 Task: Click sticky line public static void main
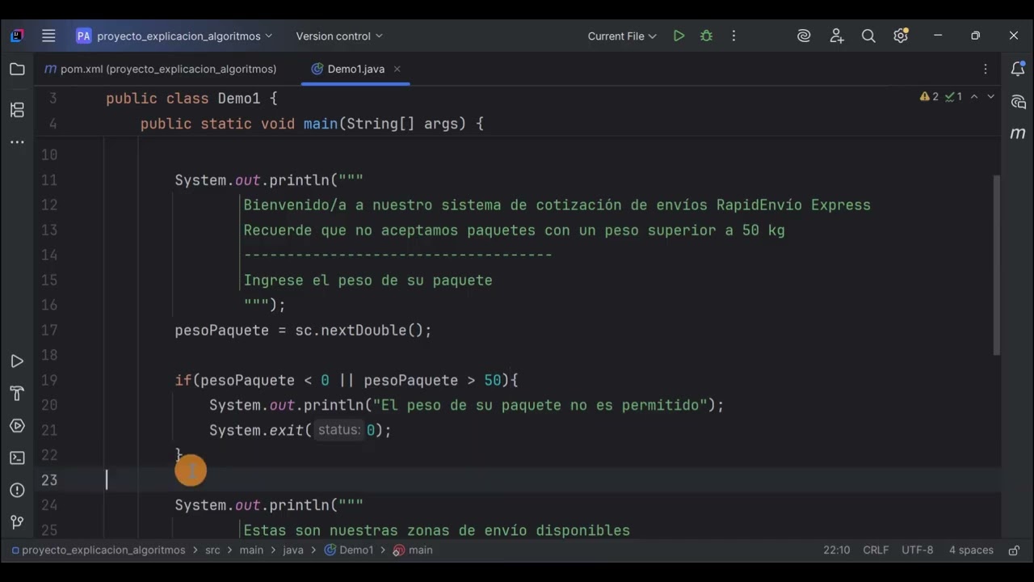click(x=312, y=124)
